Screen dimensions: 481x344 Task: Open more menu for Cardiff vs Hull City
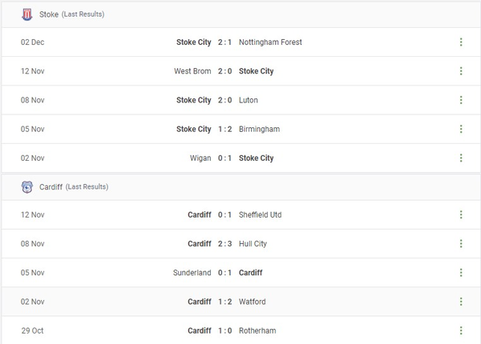461,243
